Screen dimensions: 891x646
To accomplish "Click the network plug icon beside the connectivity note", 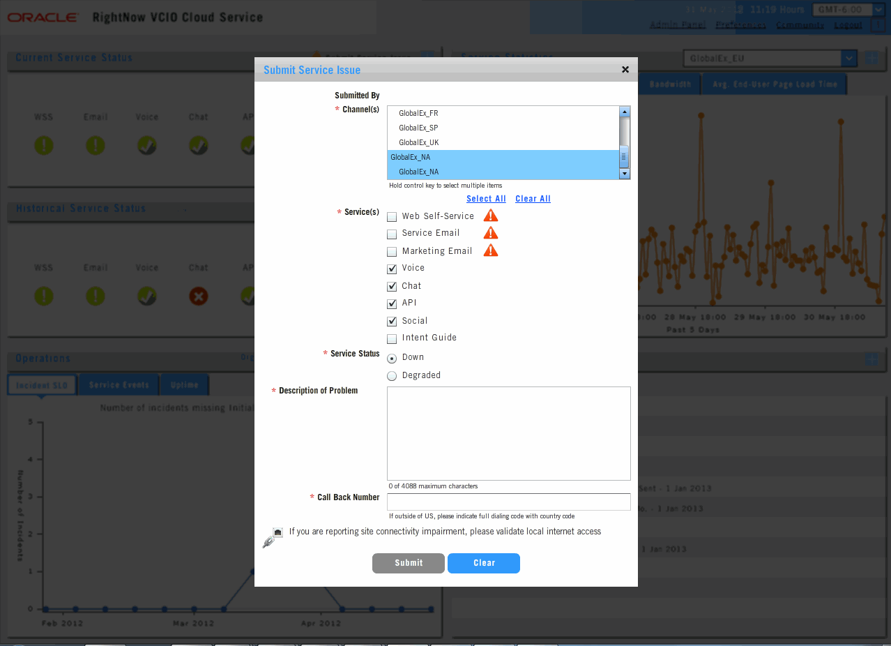I will [x=272, y=537].
